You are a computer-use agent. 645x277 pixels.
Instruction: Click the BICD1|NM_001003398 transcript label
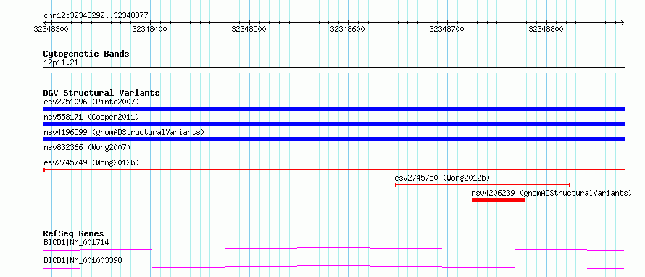(83, 260)
